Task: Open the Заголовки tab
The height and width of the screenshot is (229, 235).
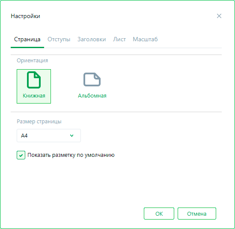Action: coord(92,40)
